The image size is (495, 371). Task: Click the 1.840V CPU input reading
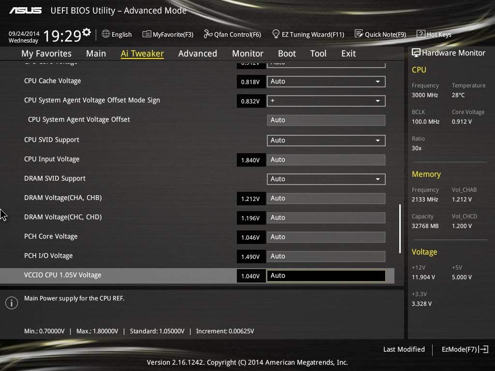point(250,160)
